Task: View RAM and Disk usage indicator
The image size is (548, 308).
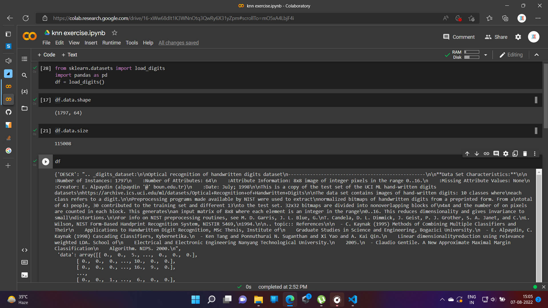Action: [x=466, y=55]
